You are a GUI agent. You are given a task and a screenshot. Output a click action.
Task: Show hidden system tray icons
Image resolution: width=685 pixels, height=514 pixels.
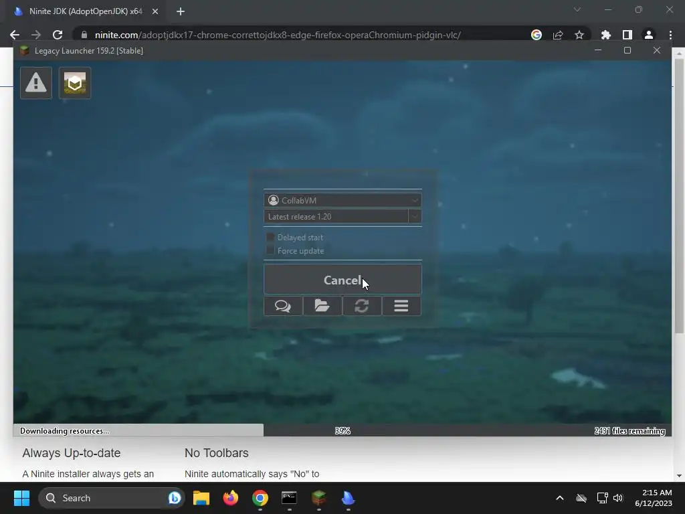pyautogui.click(x=560, y=498)
